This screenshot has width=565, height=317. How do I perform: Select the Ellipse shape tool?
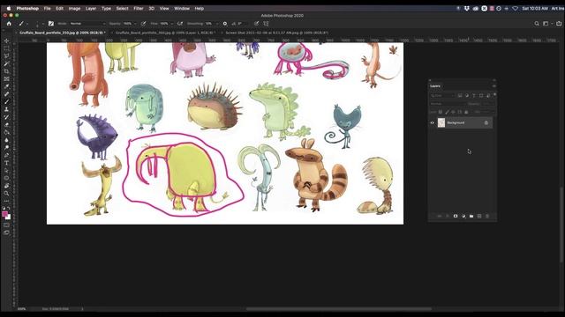pos(6,178)
